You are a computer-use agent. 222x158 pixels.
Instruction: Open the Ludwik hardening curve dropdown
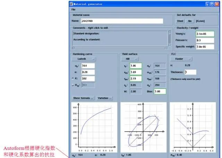coord(84,59)
